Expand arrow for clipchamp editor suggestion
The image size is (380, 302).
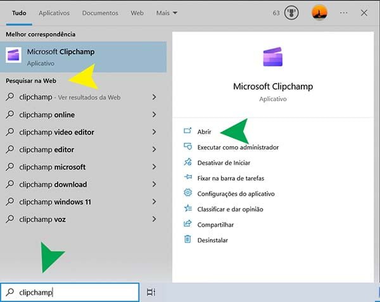click(154, 149)
